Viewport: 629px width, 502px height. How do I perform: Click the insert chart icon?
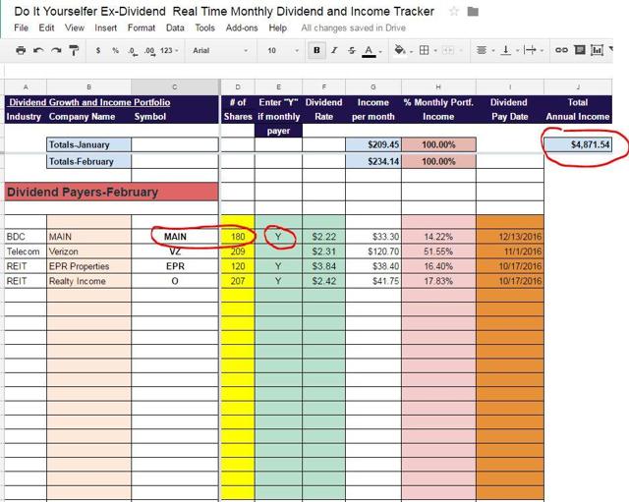pyautogui.click(x=597, y=50)
